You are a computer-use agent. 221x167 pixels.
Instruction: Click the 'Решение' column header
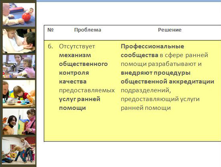[x=170, y=30]
